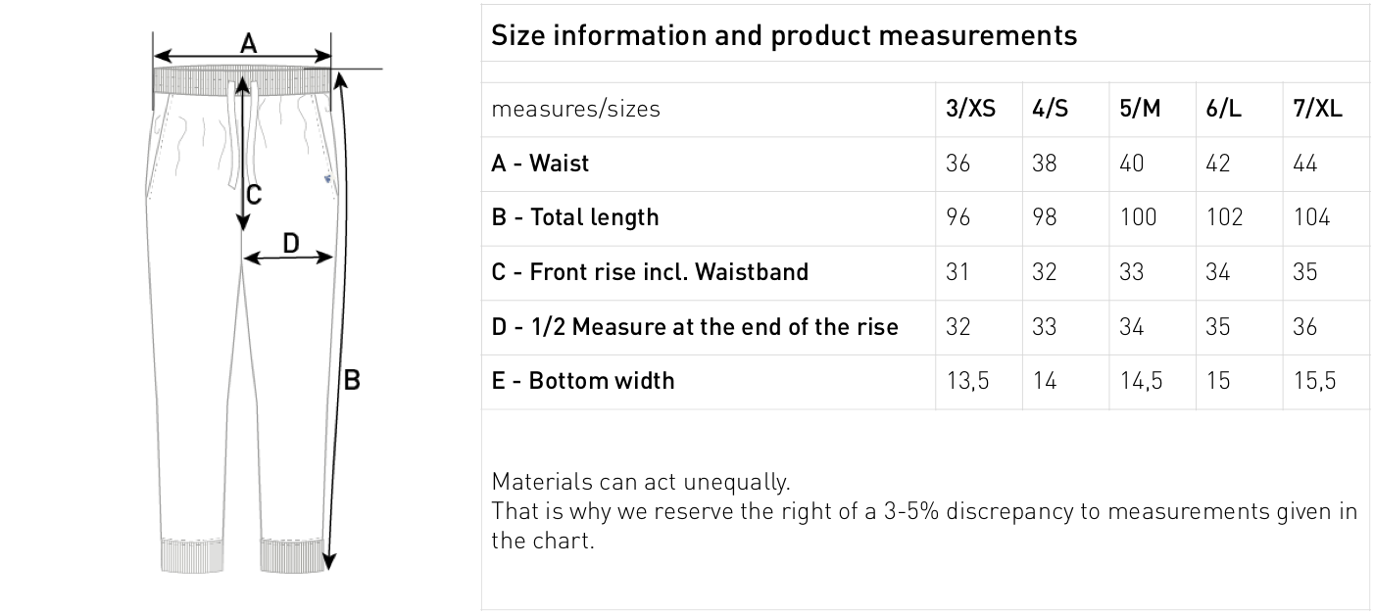Click the letter C on the front rise arrow
This screenshot has width=1374, height=614.
pyautogui.click(x=254, y=195)
